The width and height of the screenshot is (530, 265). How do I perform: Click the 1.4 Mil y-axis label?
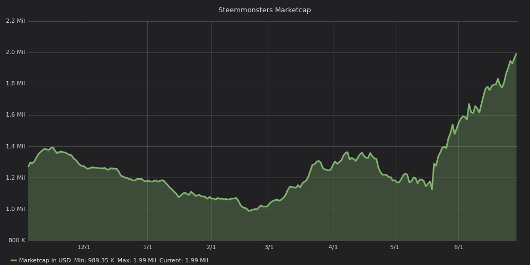point(15,146)
